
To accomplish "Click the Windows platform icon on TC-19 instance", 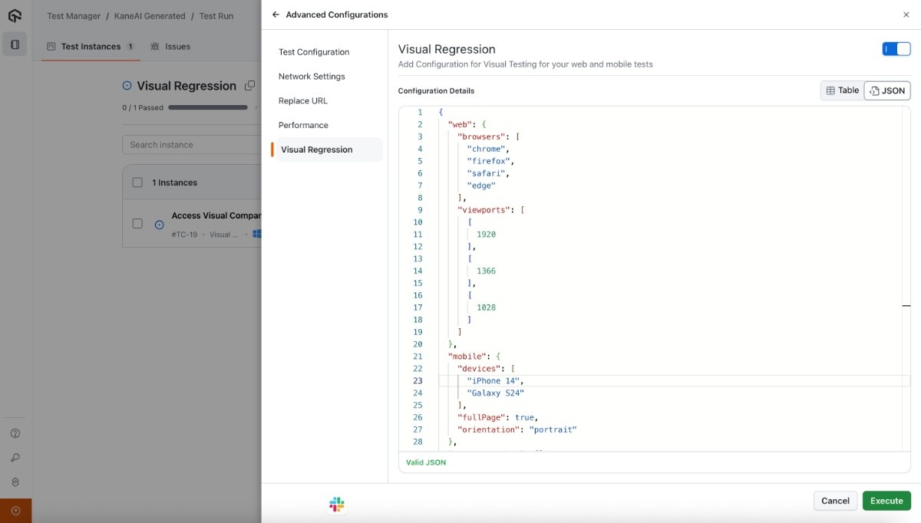I will pos(257,234).
